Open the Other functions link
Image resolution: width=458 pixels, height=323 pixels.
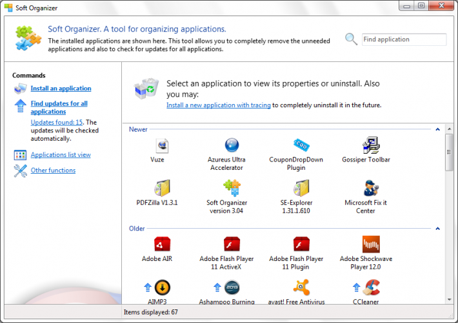pos(53,171)
